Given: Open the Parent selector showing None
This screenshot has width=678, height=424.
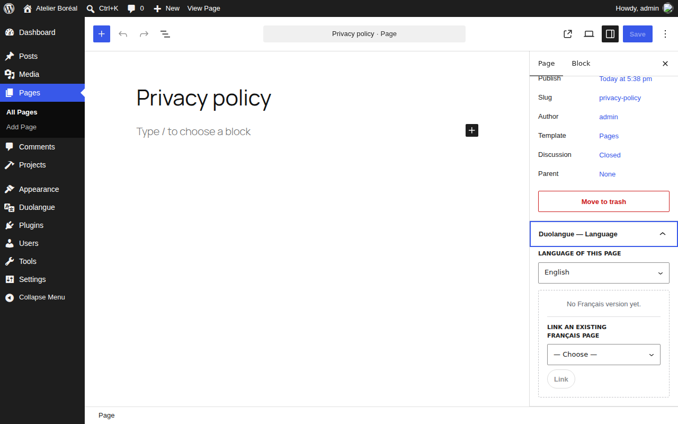Looking at the screenshot, I should [608, 174].
